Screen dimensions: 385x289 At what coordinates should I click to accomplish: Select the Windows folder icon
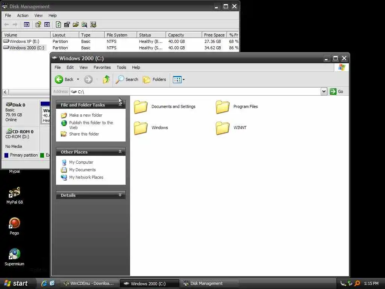pos(141,128)
